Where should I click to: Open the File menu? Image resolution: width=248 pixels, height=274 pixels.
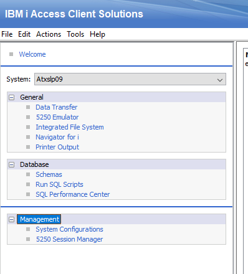coord(7,34)
